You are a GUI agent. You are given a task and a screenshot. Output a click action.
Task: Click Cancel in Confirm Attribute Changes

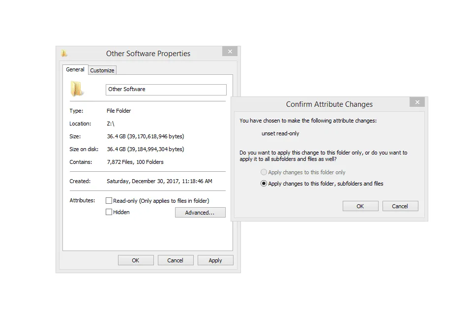click(400, 206)
